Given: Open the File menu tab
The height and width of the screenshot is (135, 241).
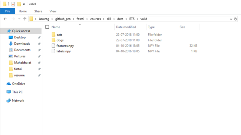Looking at the screenshot, I should [x=7, y=11].
